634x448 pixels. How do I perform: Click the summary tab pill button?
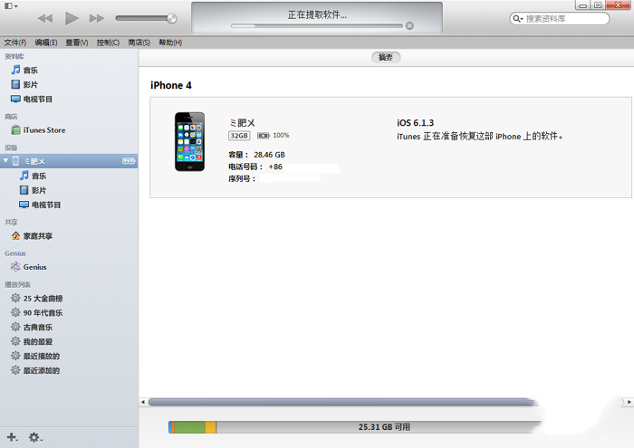tap(386, 57)
